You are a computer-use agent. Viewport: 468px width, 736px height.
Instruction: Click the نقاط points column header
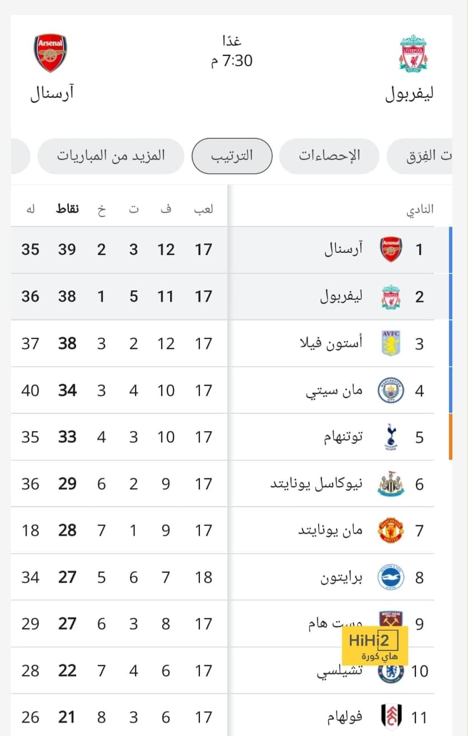67,209
